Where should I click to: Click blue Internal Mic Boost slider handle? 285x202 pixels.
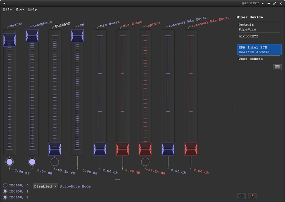point(168,149)
